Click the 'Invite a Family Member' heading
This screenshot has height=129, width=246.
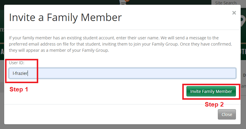(x=65, y=17)
